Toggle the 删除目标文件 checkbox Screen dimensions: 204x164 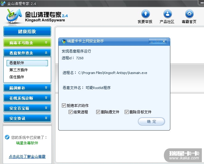pos(127,112)
